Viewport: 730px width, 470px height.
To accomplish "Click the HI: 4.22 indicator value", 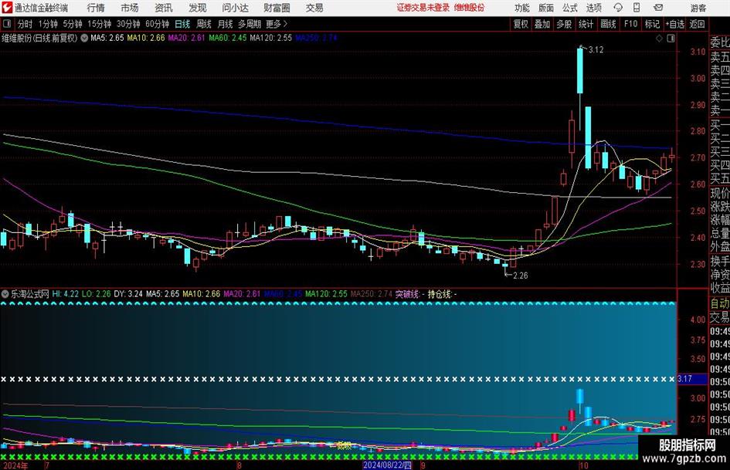I will (65, 294).
